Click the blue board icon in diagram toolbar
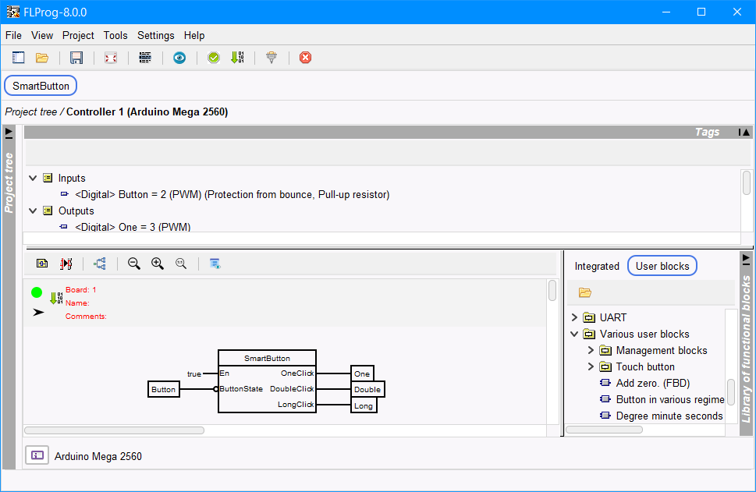 (215, 264)
